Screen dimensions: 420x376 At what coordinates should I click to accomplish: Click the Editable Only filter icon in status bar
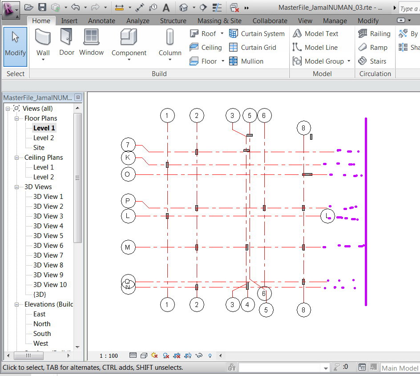337,367
